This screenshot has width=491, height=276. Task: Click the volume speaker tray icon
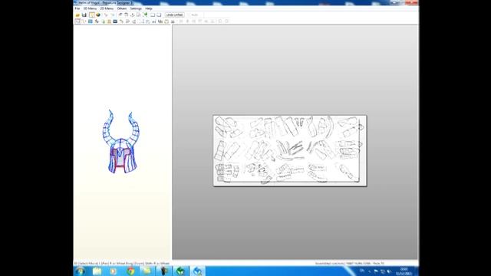[x=389, y=271]
